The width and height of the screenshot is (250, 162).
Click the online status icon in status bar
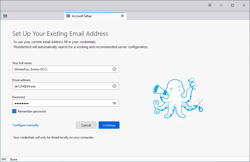point(4,159)
